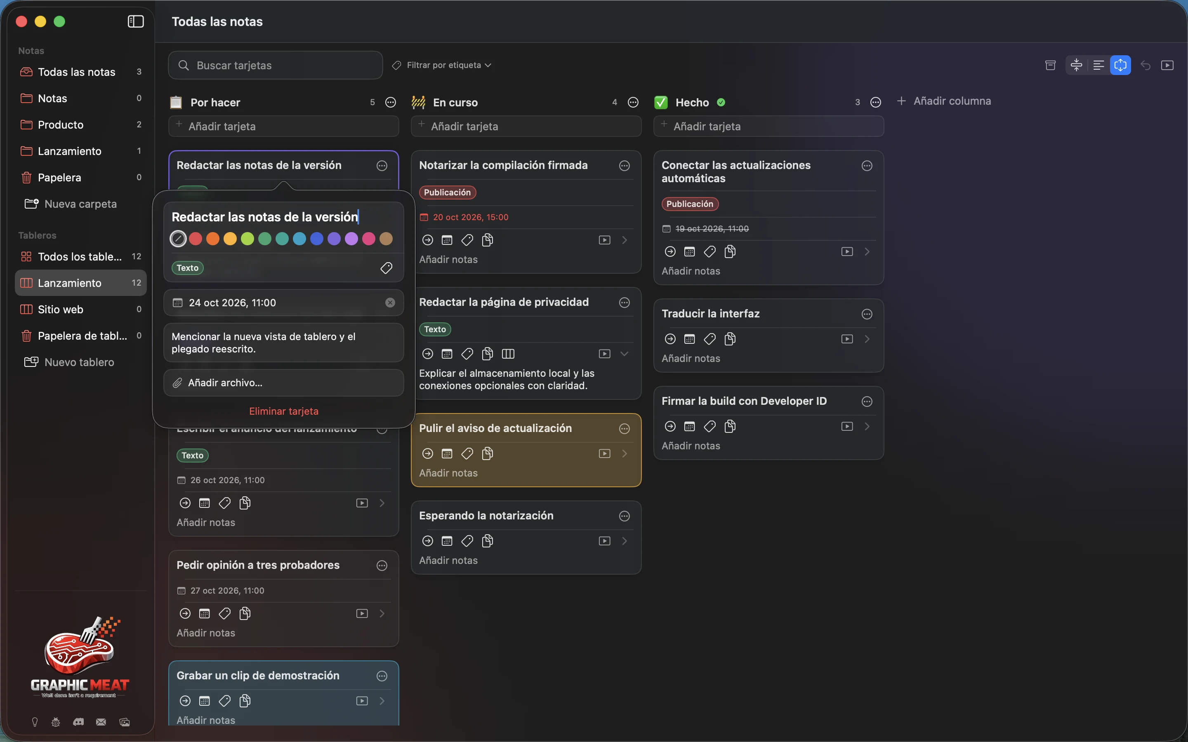The image size is (1188, 742).
Task: Click Añadir columna
Action: click(944, 101)
